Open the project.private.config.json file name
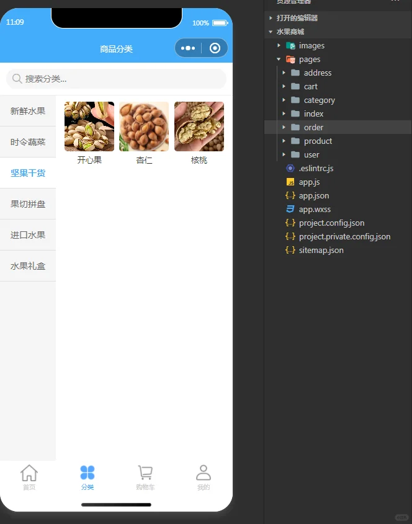Screen dimensions: 412x524 (x=345, y=237)
